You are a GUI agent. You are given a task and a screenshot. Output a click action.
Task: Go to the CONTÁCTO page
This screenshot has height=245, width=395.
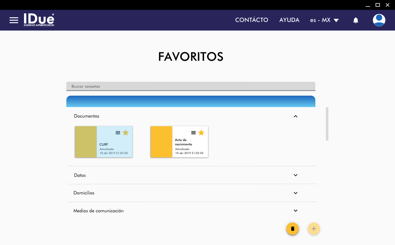(x=252, y=20)
